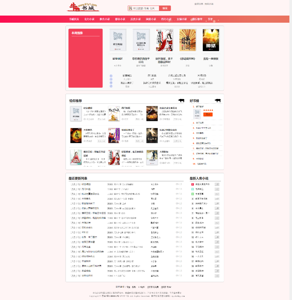
Task: Click the bull icon beside 好书榜
Action: pyautogui.click(x=218, y=101)
